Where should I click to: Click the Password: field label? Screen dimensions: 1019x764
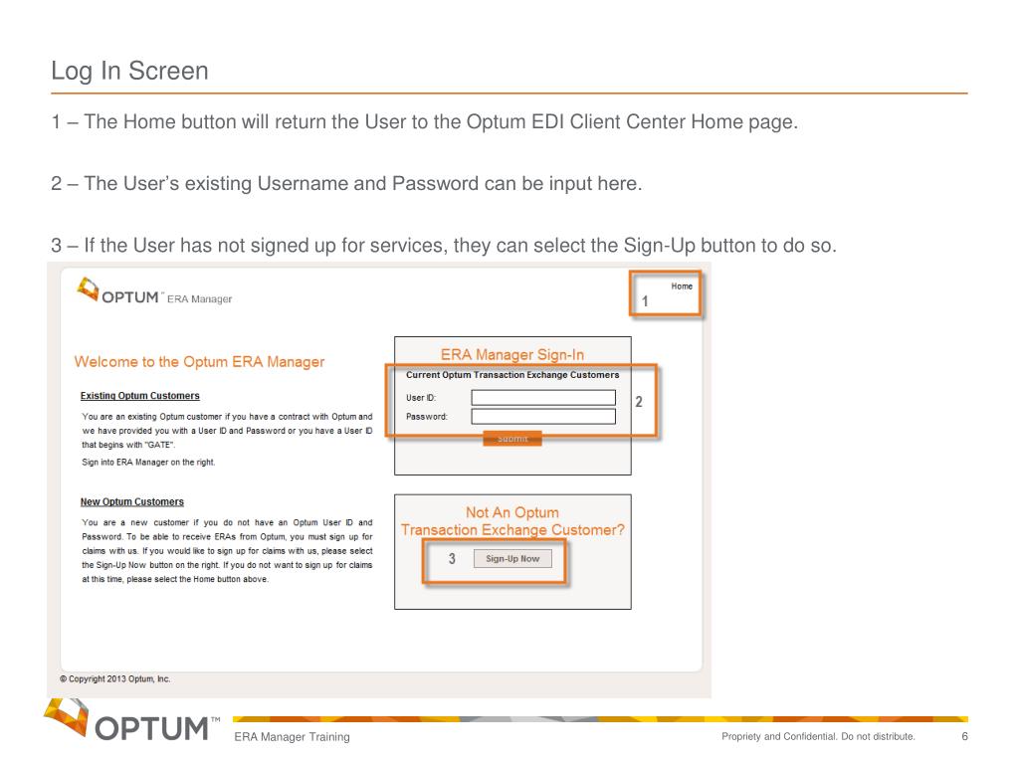click(426, 417)
